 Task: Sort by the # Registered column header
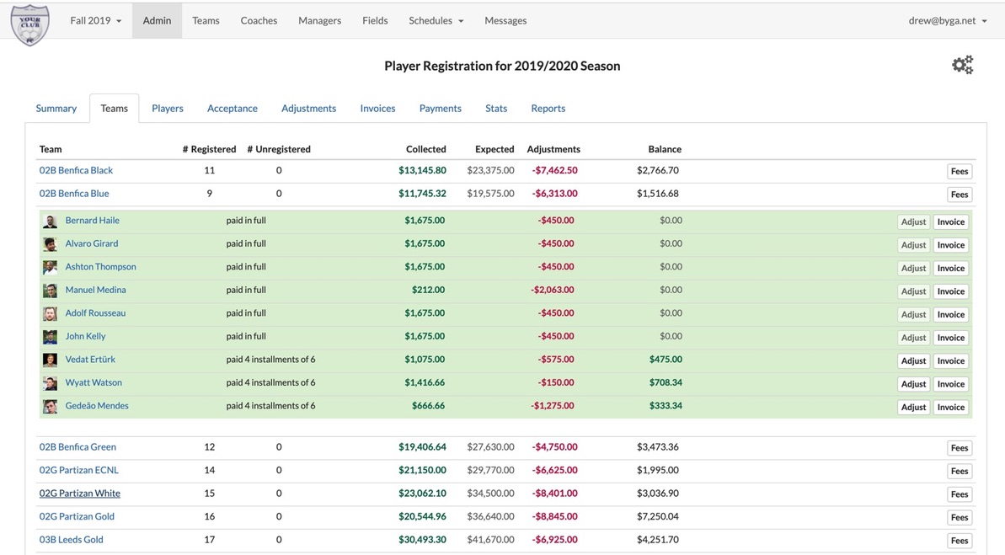(x=209, y=149)
